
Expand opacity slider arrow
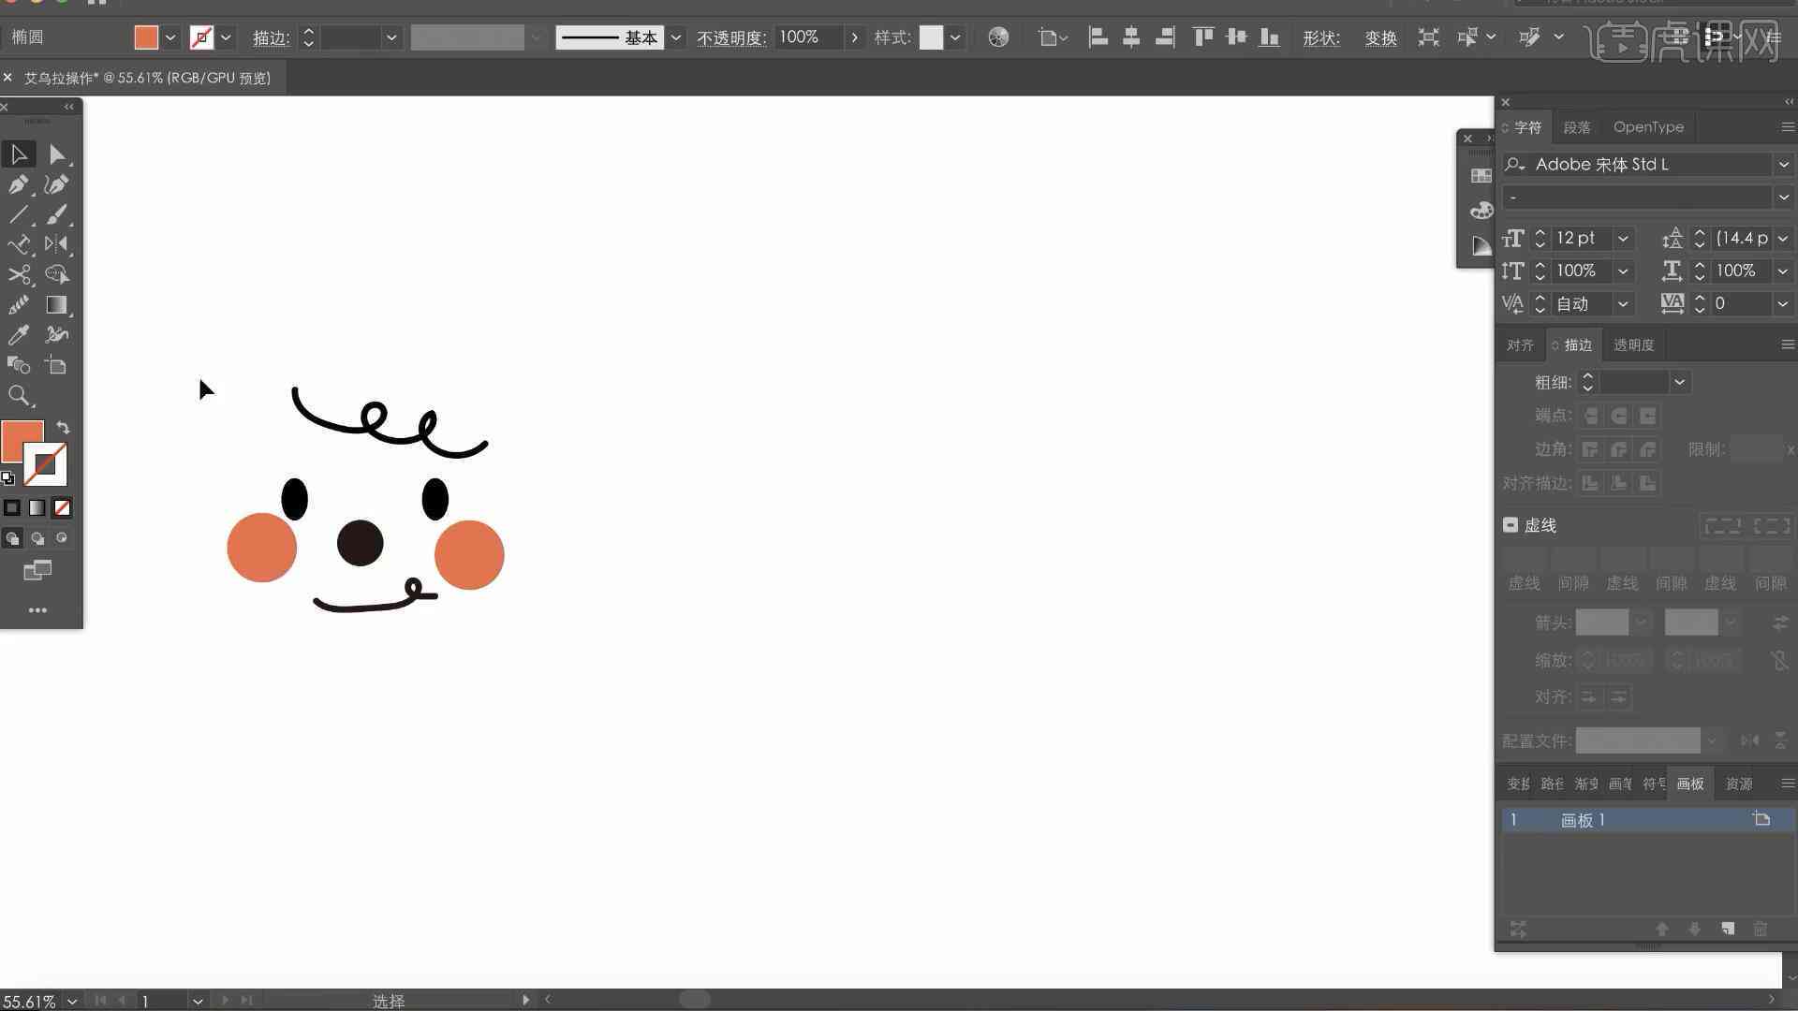pyautogui.click(x=854, y=37)
